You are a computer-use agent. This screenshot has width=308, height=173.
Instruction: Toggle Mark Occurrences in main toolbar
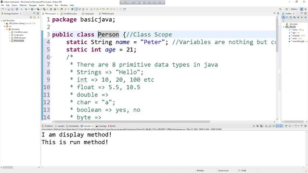pos(76,9)
